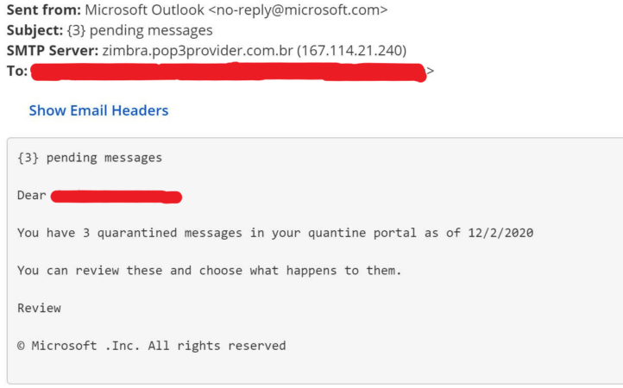Screen dimensions: 623x388
Task: Click the redacted recipient address bar
Action: [x=229, y=71]
